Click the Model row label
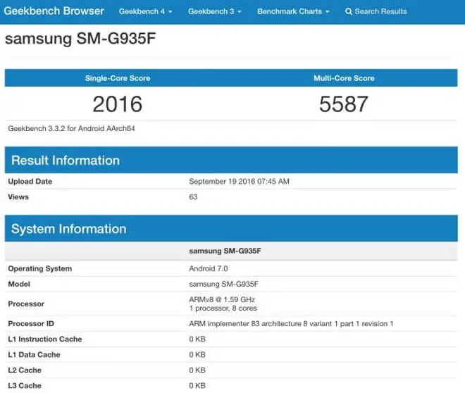This screenshot has width=465, height=393. (x=19, y=284)
